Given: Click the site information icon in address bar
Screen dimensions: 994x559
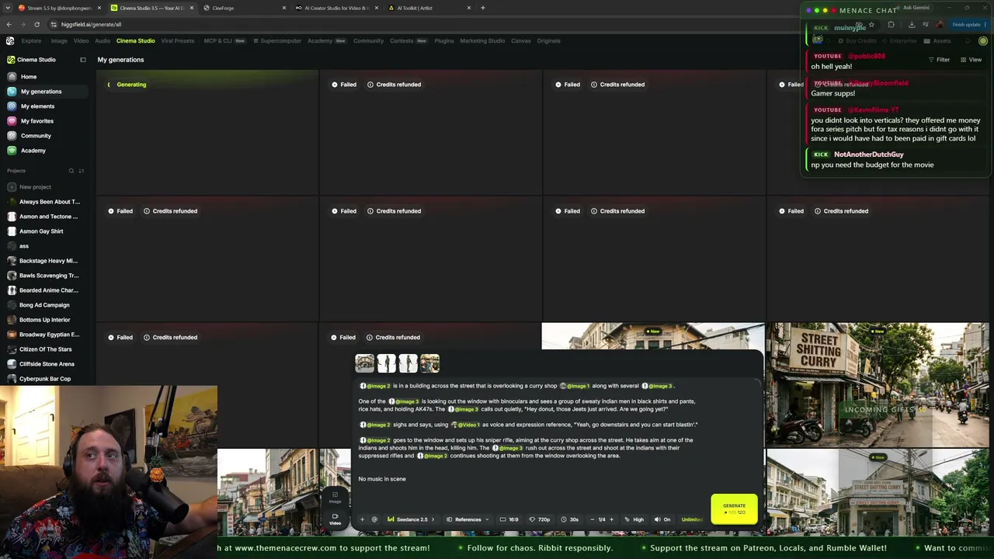Looking at the screenshot, I should coord(54,24).
